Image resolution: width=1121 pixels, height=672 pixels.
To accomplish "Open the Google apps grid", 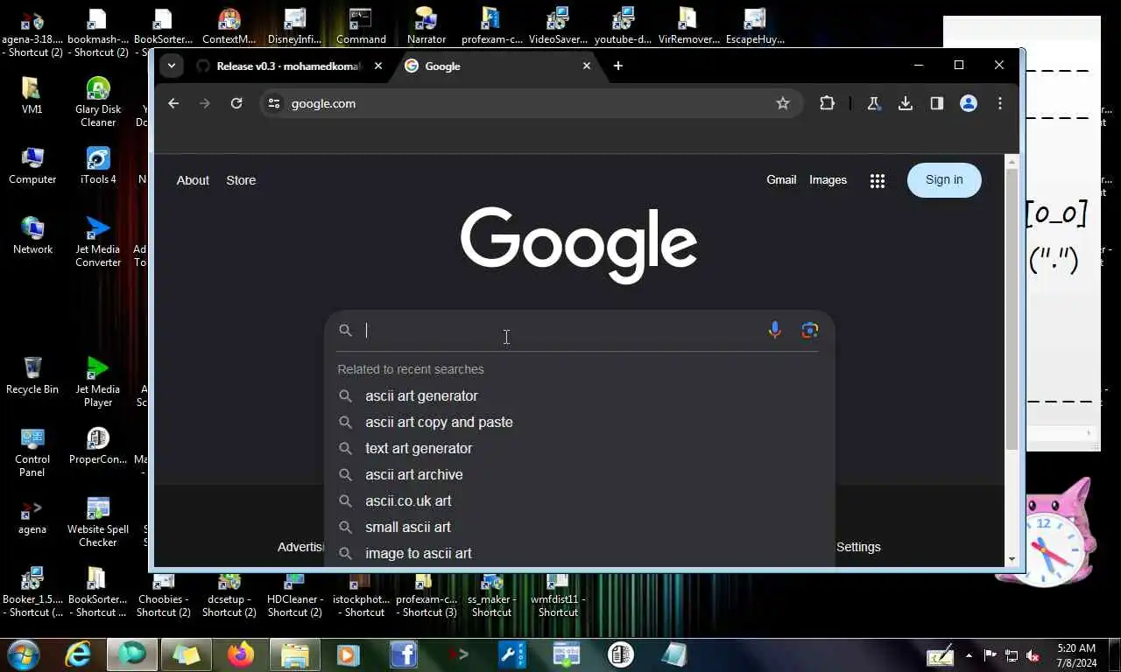I will tap(878, 180).
